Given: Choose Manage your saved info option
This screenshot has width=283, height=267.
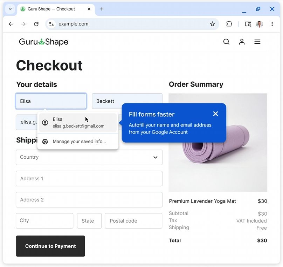Looking at the screenshot, I should [x=78, y=142].
